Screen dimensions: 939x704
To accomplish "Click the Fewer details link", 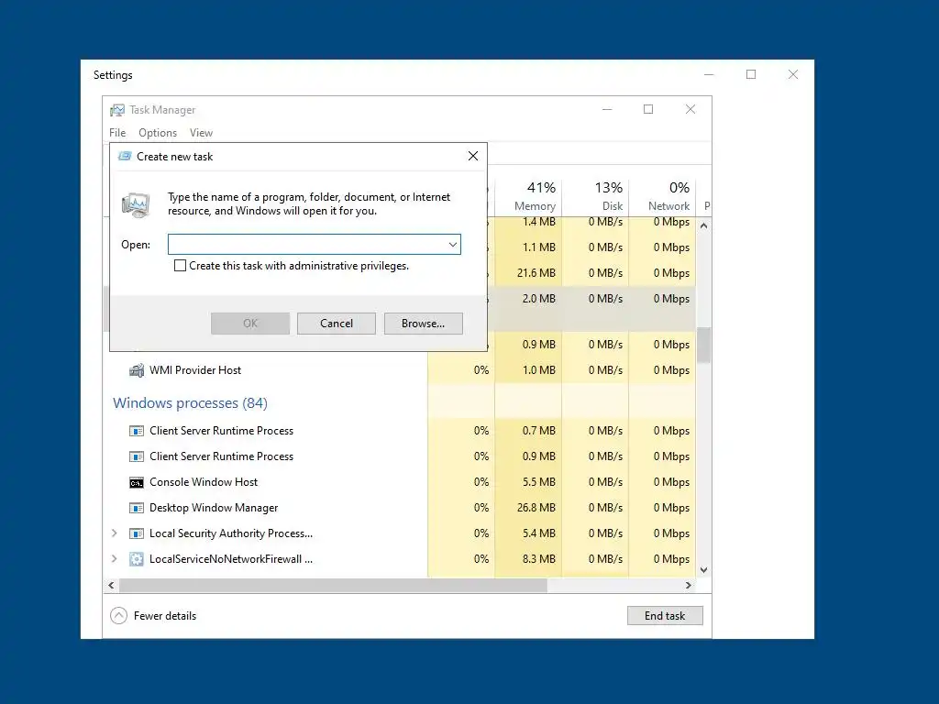I will pos(165,615).
